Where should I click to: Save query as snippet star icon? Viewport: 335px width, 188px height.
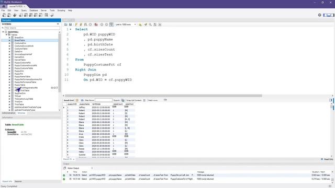[x=140, y=25]
